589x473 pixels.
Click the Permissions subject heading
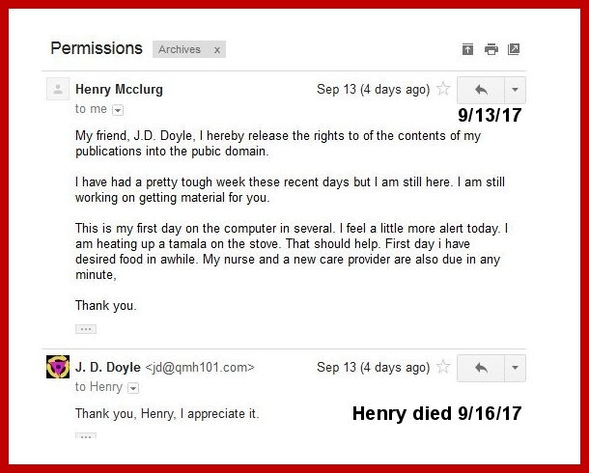pos(96,48)
